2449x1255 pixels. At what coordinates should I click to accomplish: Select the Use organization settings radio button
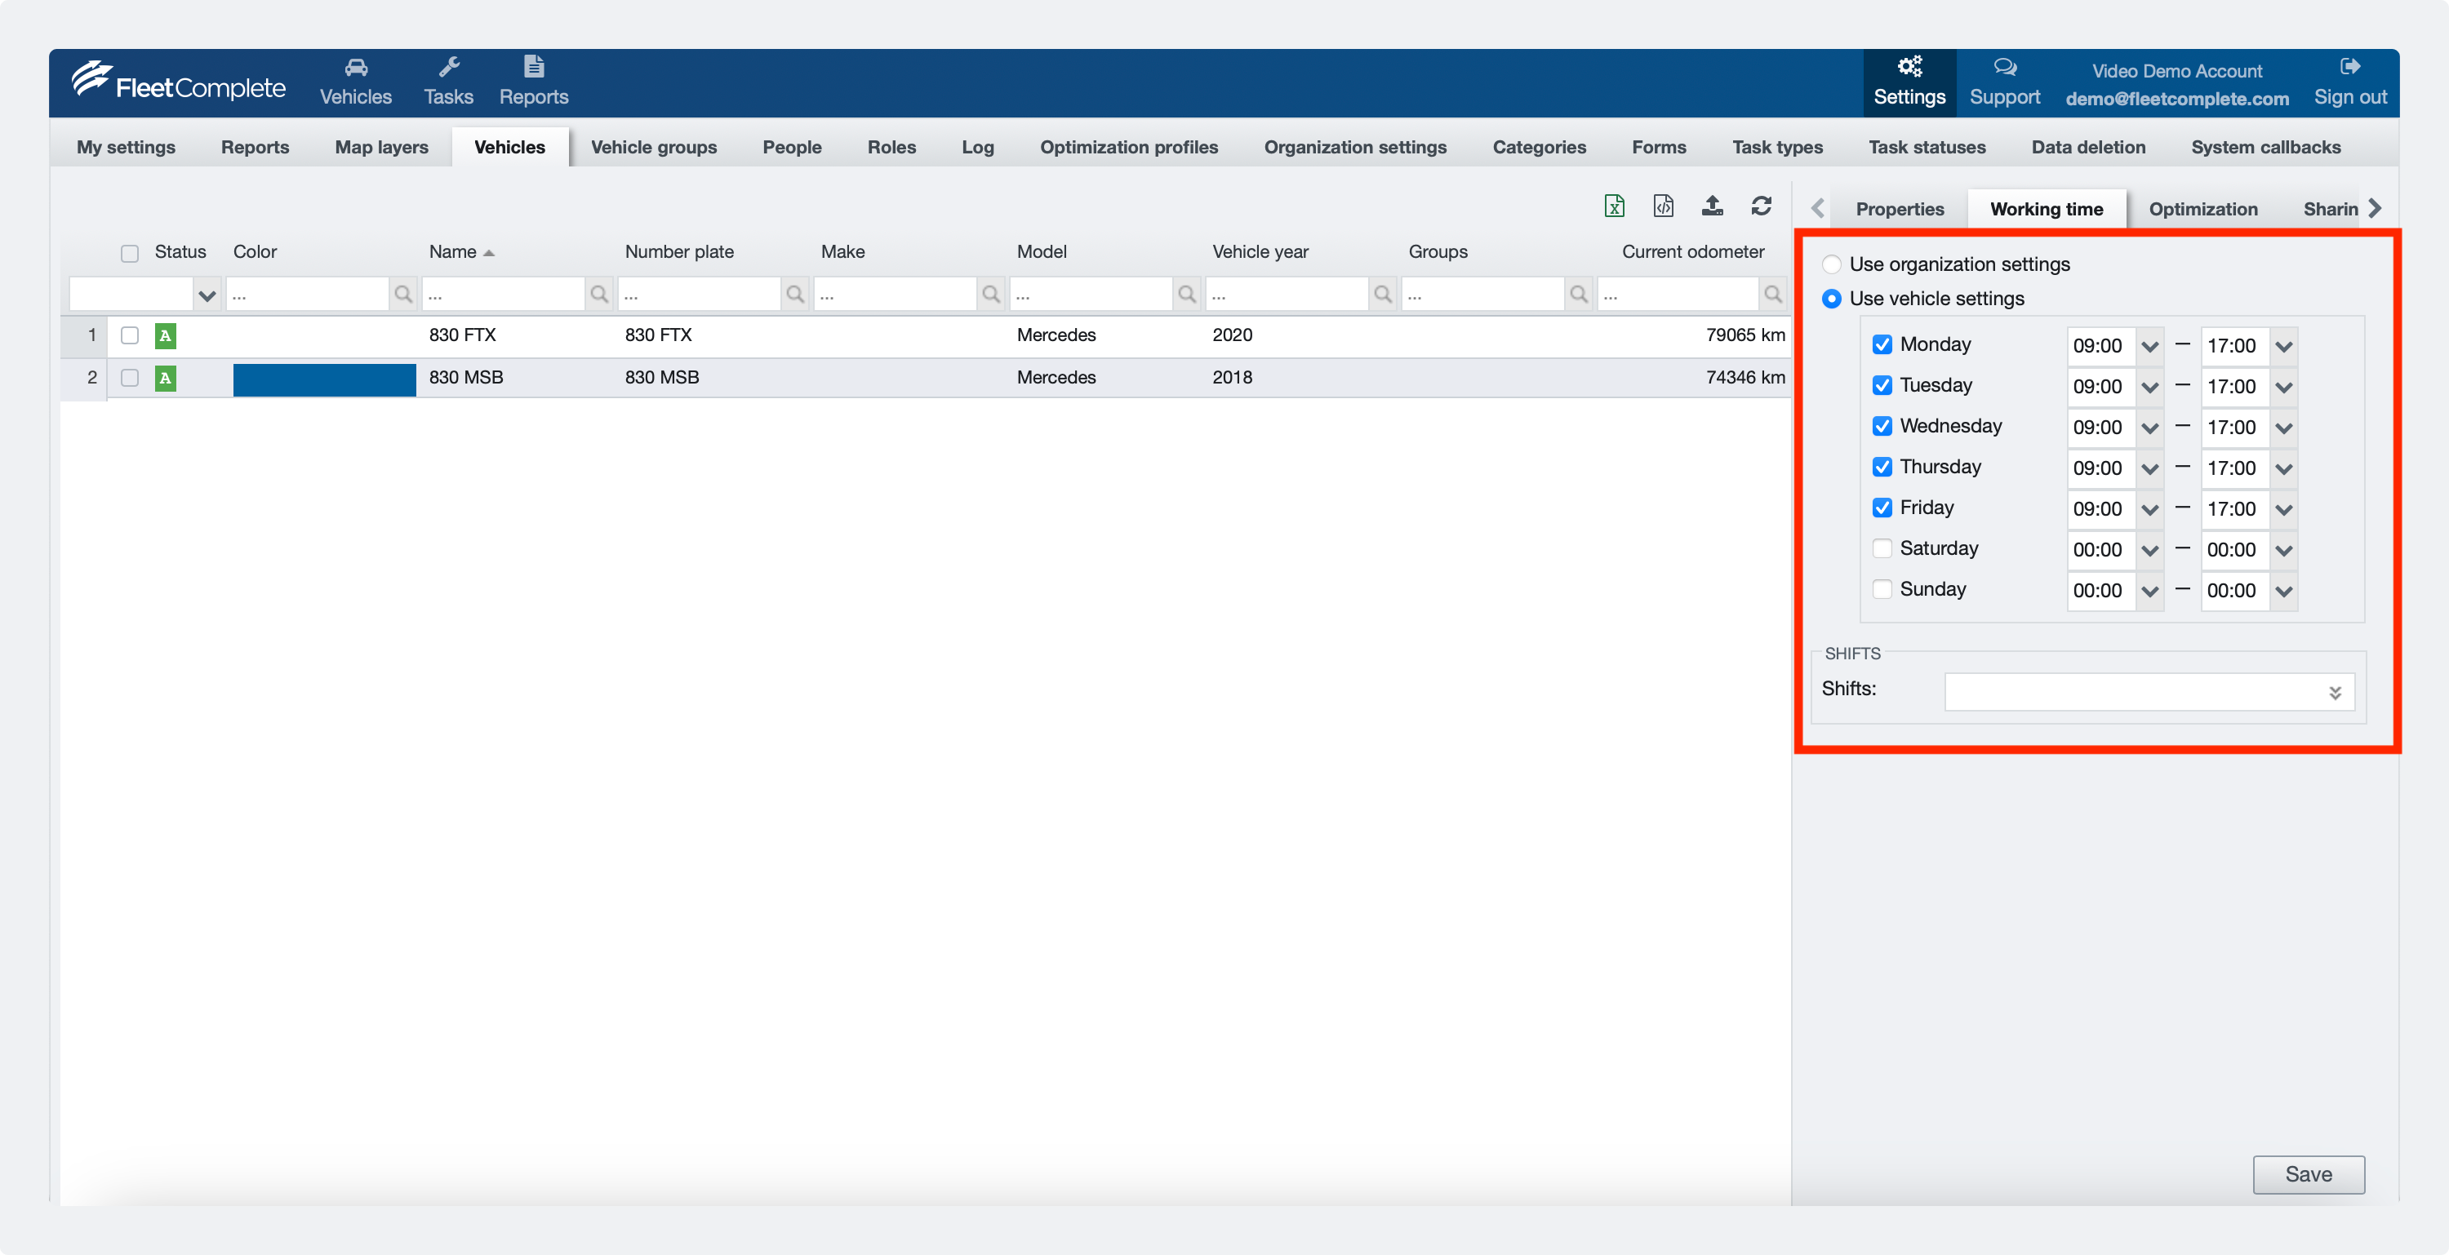(x=1831, y=264)
